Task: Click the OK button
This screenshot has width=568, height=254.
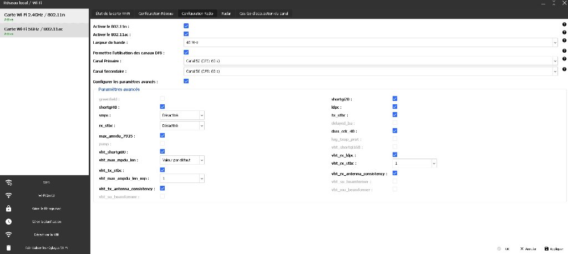Action: pyautogui.click(x=504, y=249)
